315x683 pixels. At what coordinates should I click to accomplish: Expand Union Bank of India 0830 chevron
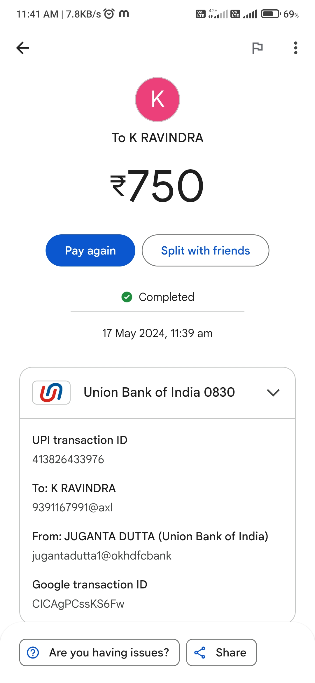click(273, 393)
